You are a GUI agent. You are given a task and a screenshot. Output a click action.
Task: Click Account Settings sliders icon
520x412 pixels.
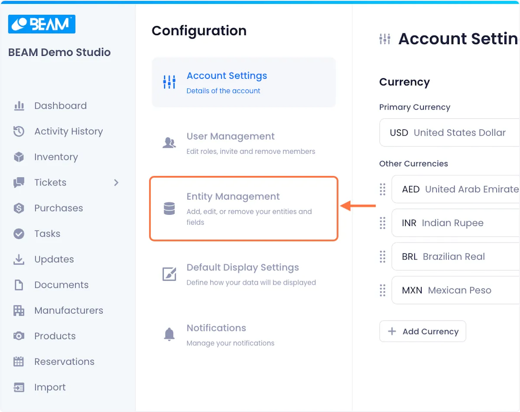tap(169, 82)
